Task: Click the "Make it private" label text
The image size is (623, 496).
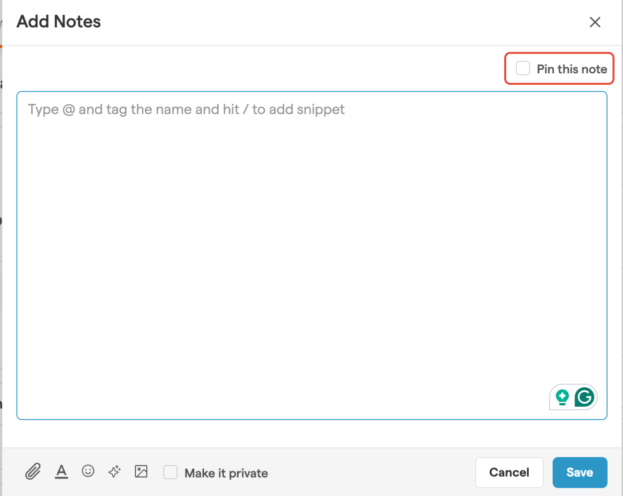Action: 226,473
